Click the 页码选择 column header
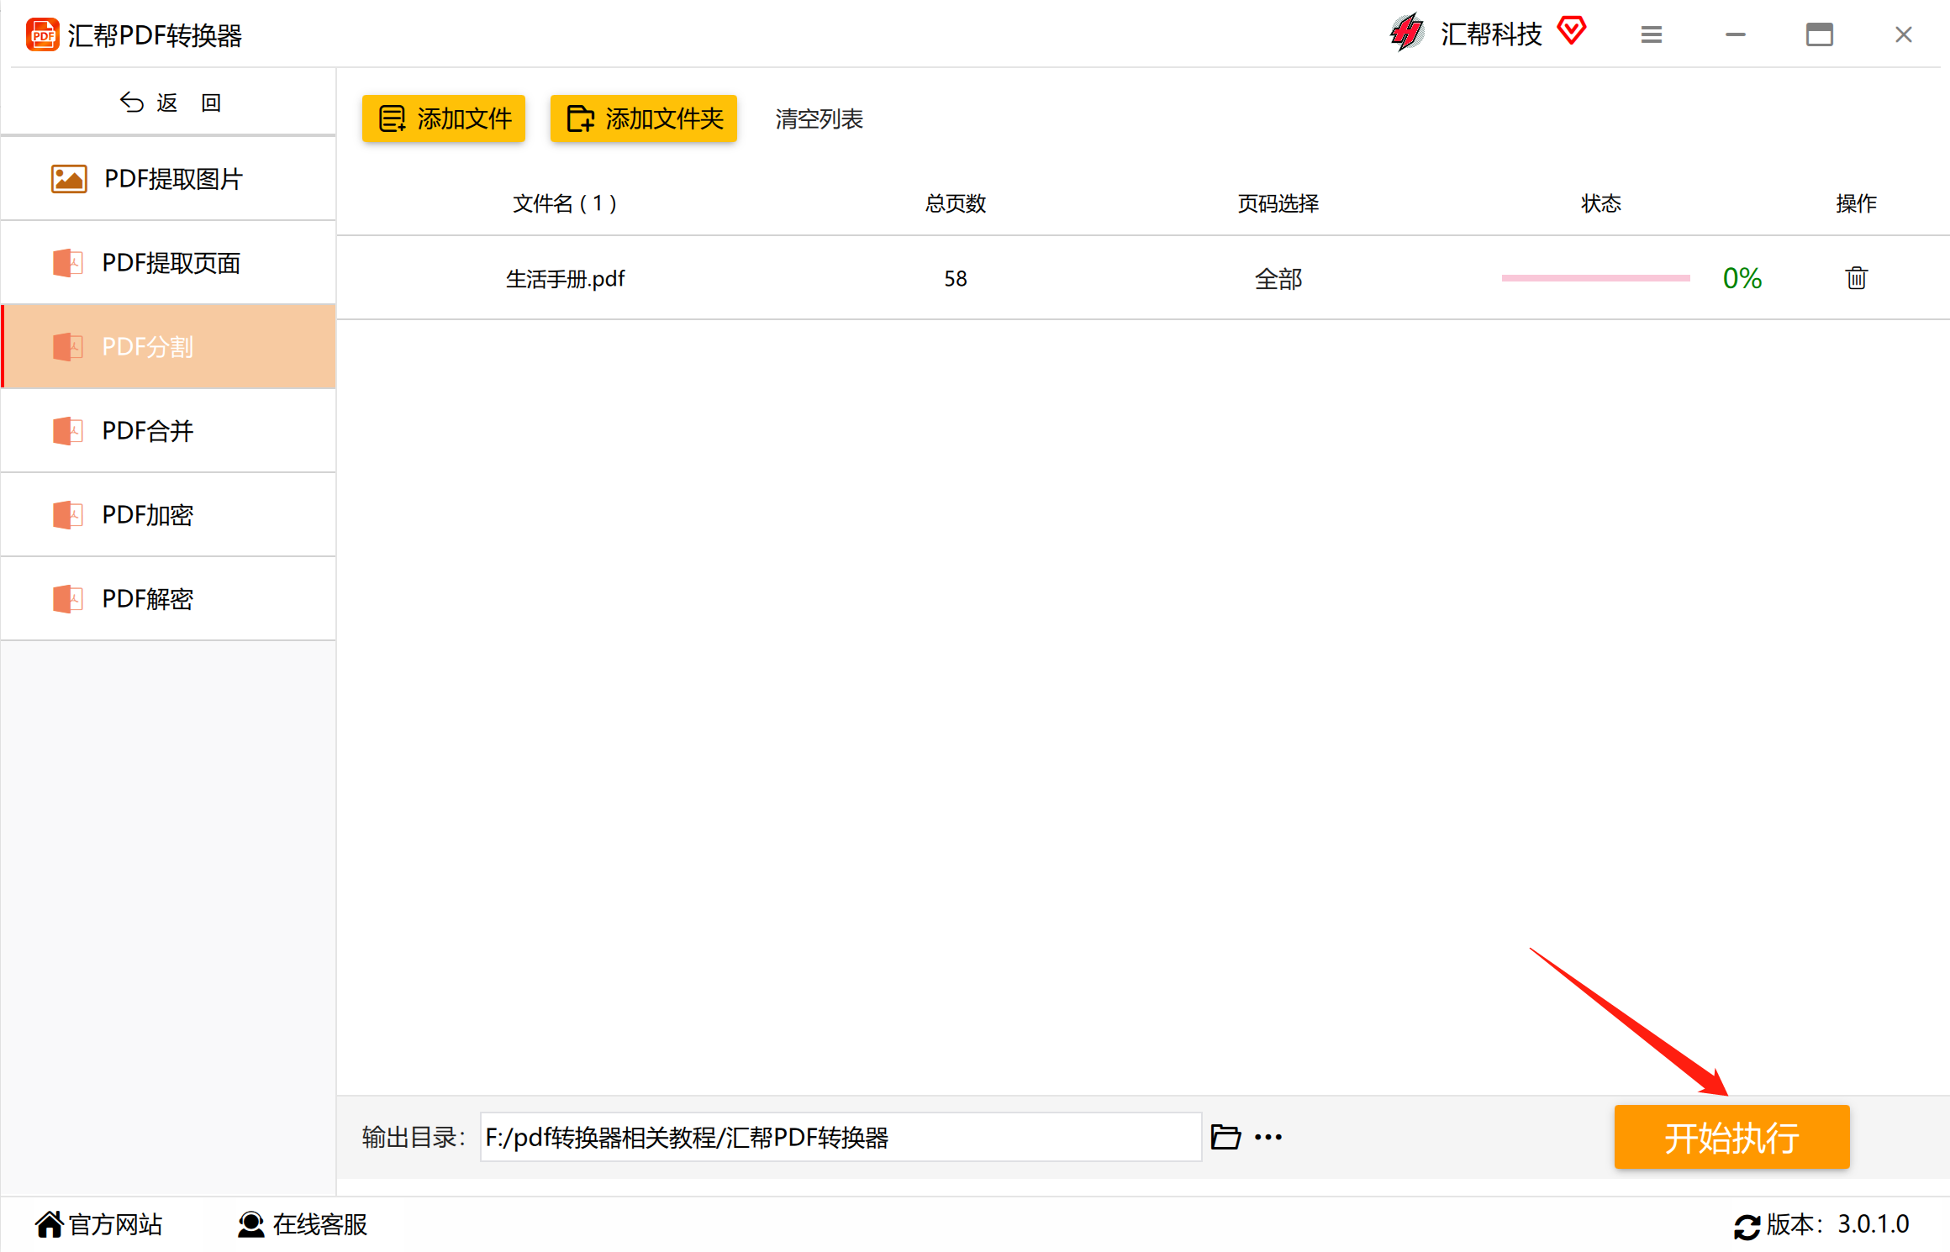 1278,203
